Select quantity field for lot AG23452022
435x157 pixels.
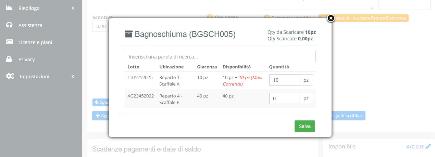pos(284,99)
